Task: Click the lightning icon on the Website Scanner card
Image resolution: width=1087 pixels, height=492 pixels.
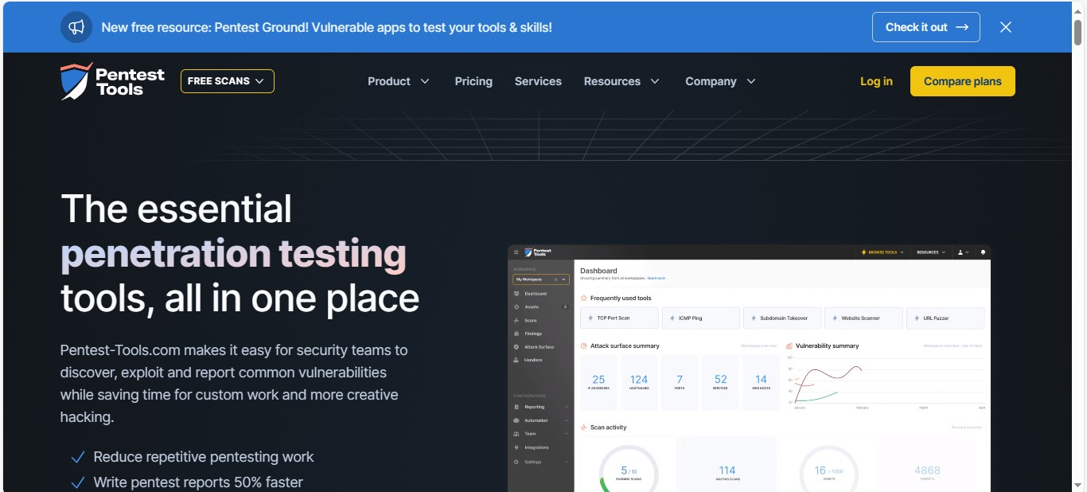Action: pyautogui.click(x=835, y=318)
